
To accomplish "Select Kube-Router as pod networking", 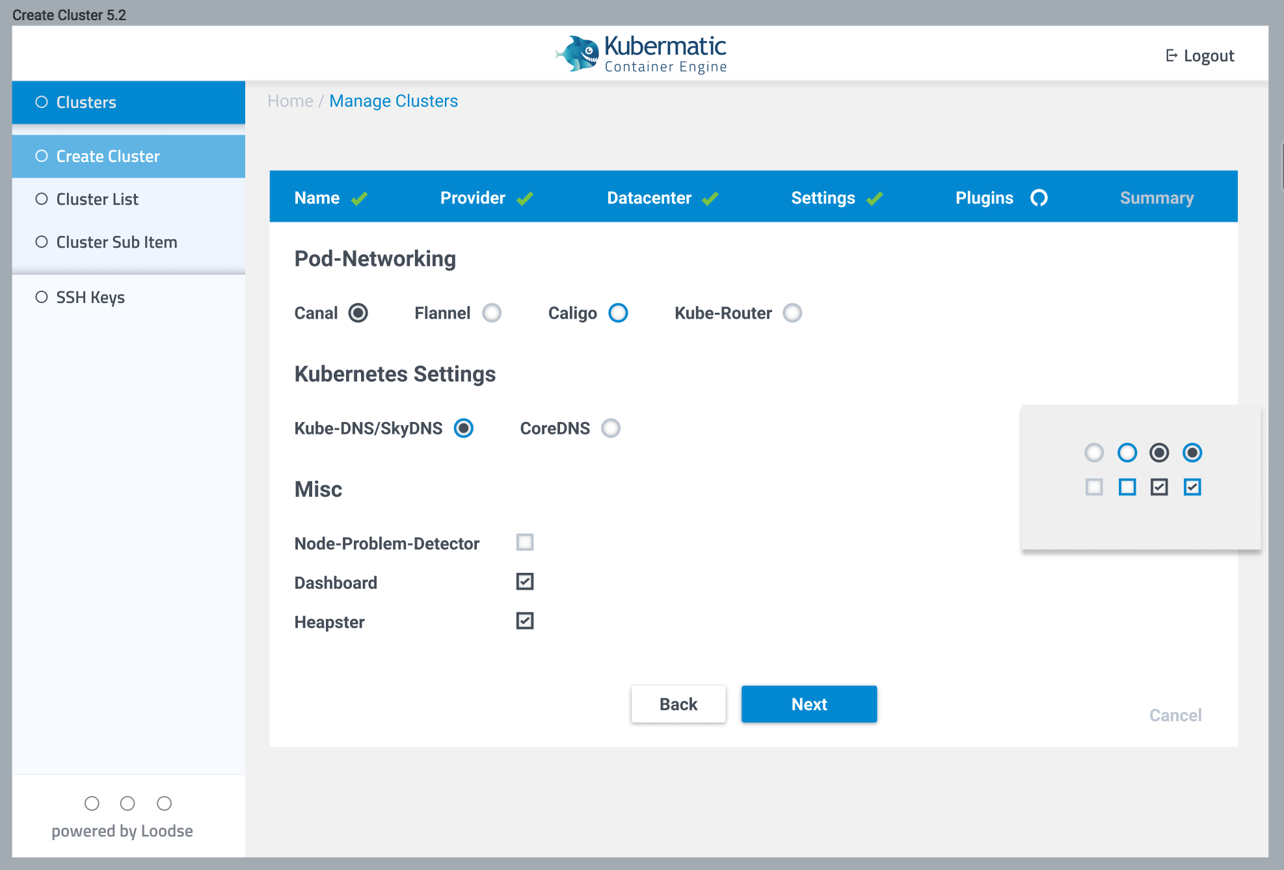I will click(x=792, y=313).
